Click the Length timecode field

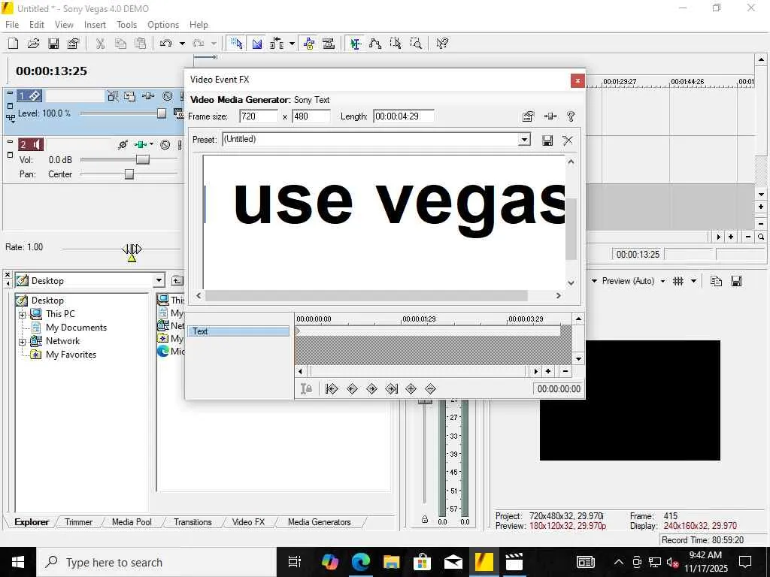point(404,116)
